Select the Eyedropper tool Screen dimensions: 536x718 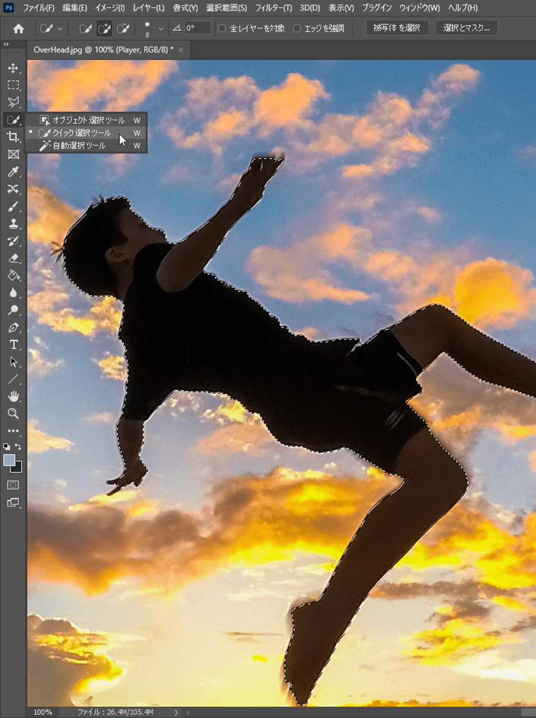[x=13, y=172]
